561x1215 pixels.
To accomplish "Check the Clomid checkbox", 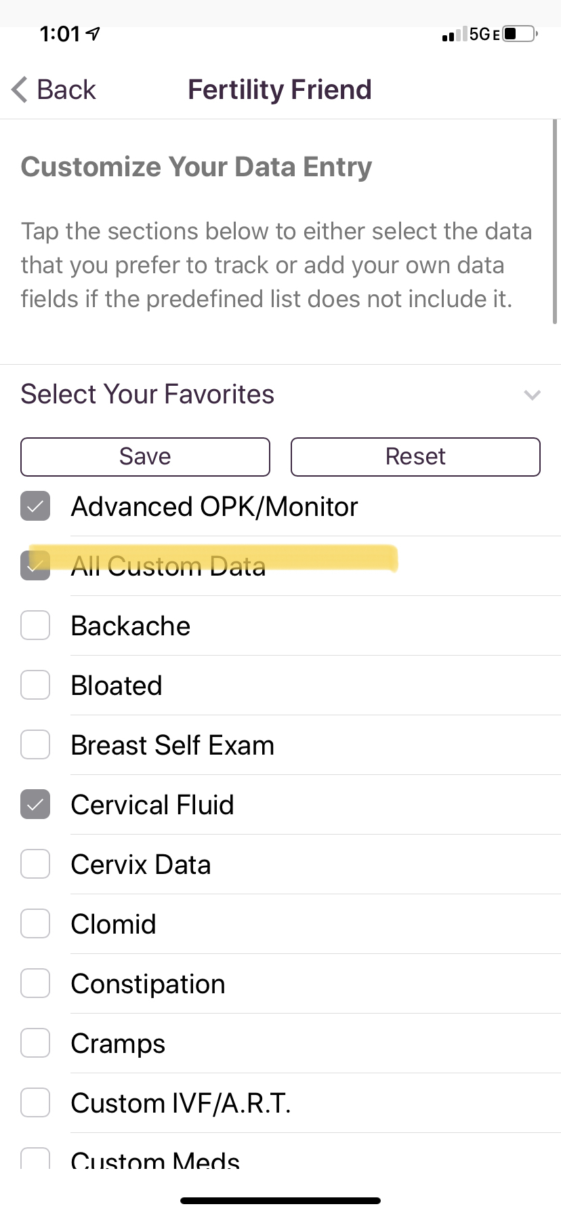I will click(x=35, y=923).
